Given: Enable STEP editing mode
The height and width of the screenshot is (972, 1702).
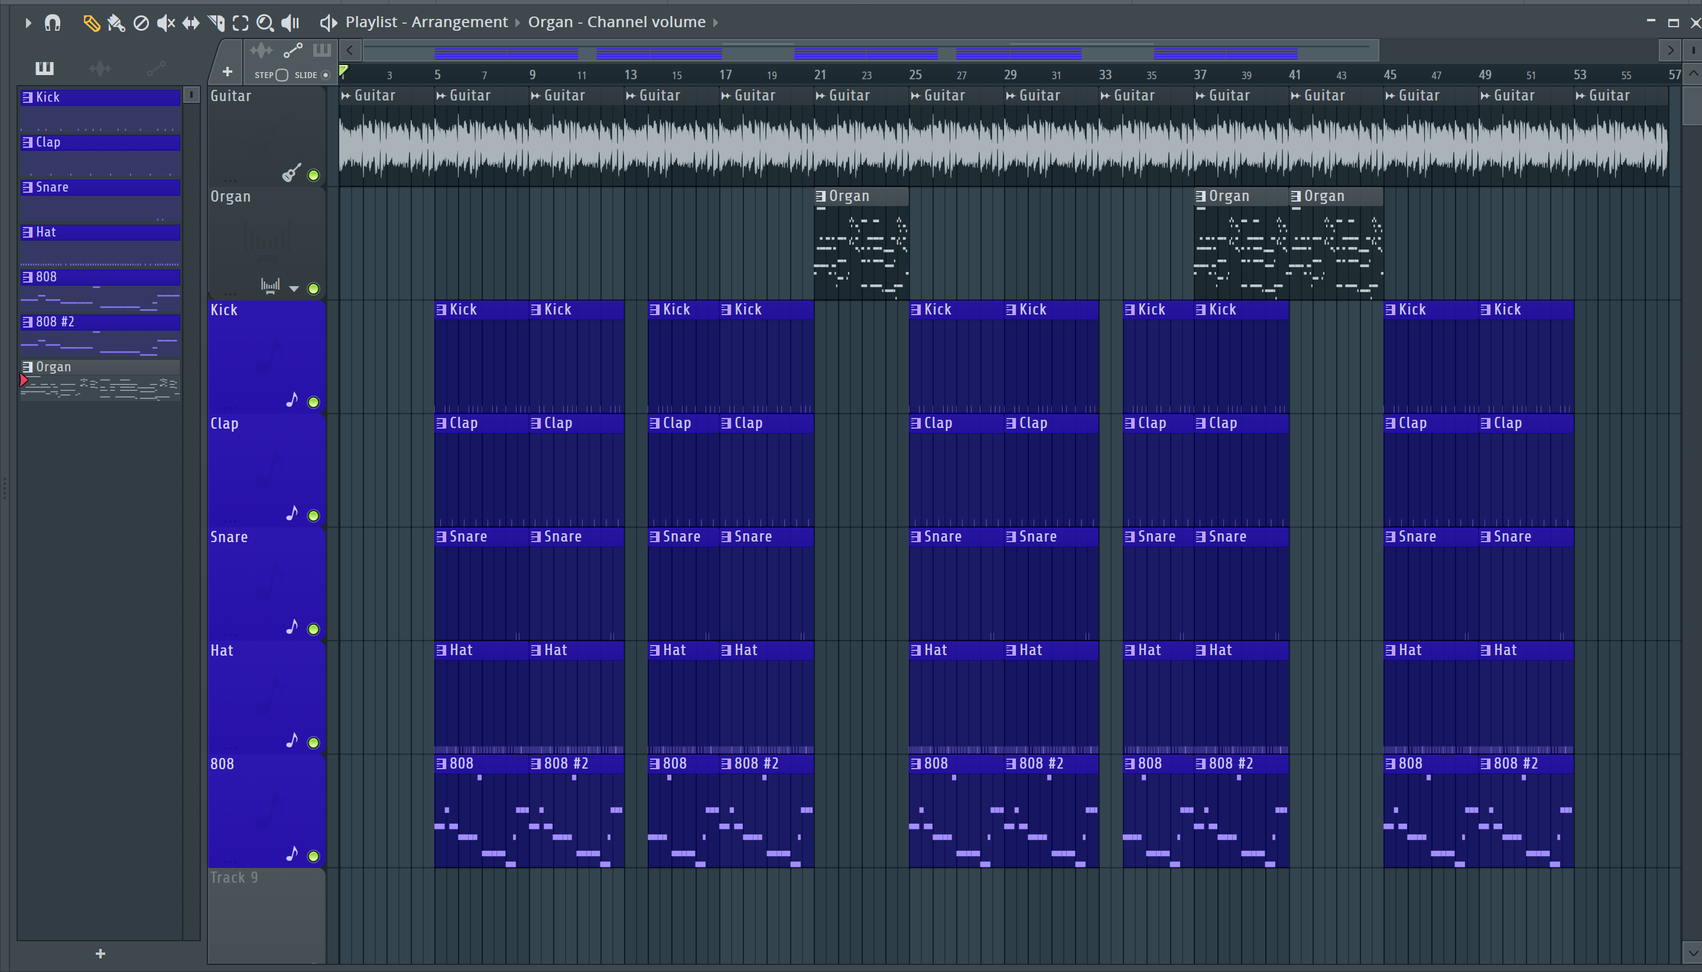Looking at the screenshot, I should [x=282, y=74].
